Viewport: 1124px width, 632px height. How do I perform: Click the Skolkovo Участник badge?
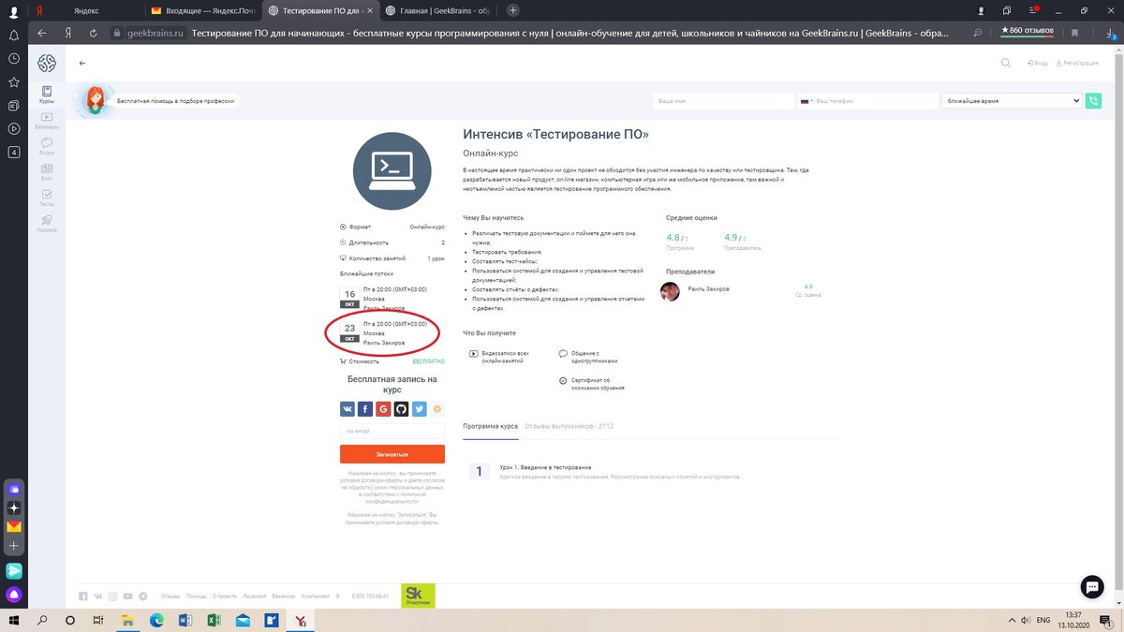click(418, 595)
